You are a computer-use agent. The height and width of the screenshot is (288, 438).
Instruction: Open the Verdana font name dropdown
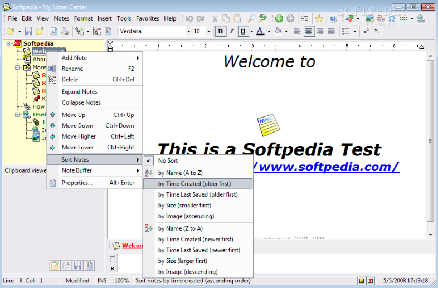pos(189,31)
